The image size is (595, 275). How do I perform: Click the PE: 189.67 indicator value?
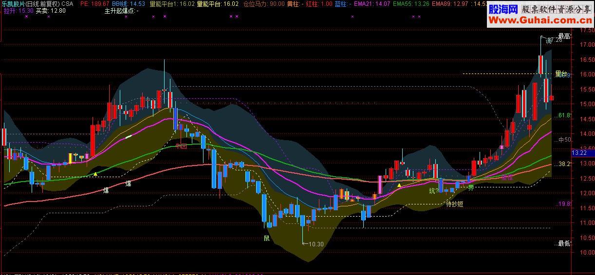coord(95,3)
